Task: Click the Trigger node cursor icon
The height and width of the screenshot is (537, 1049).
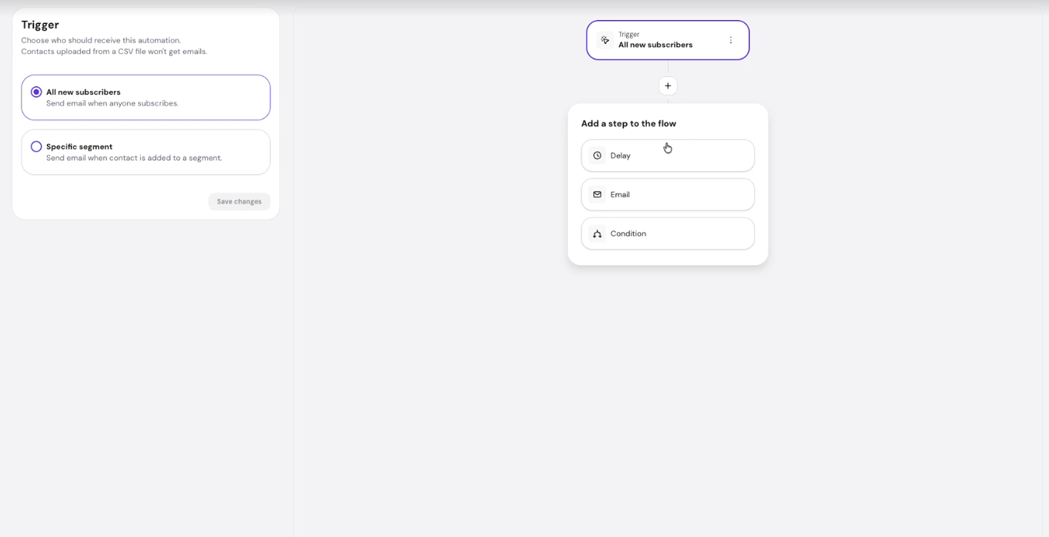Action: click(605, 40)
